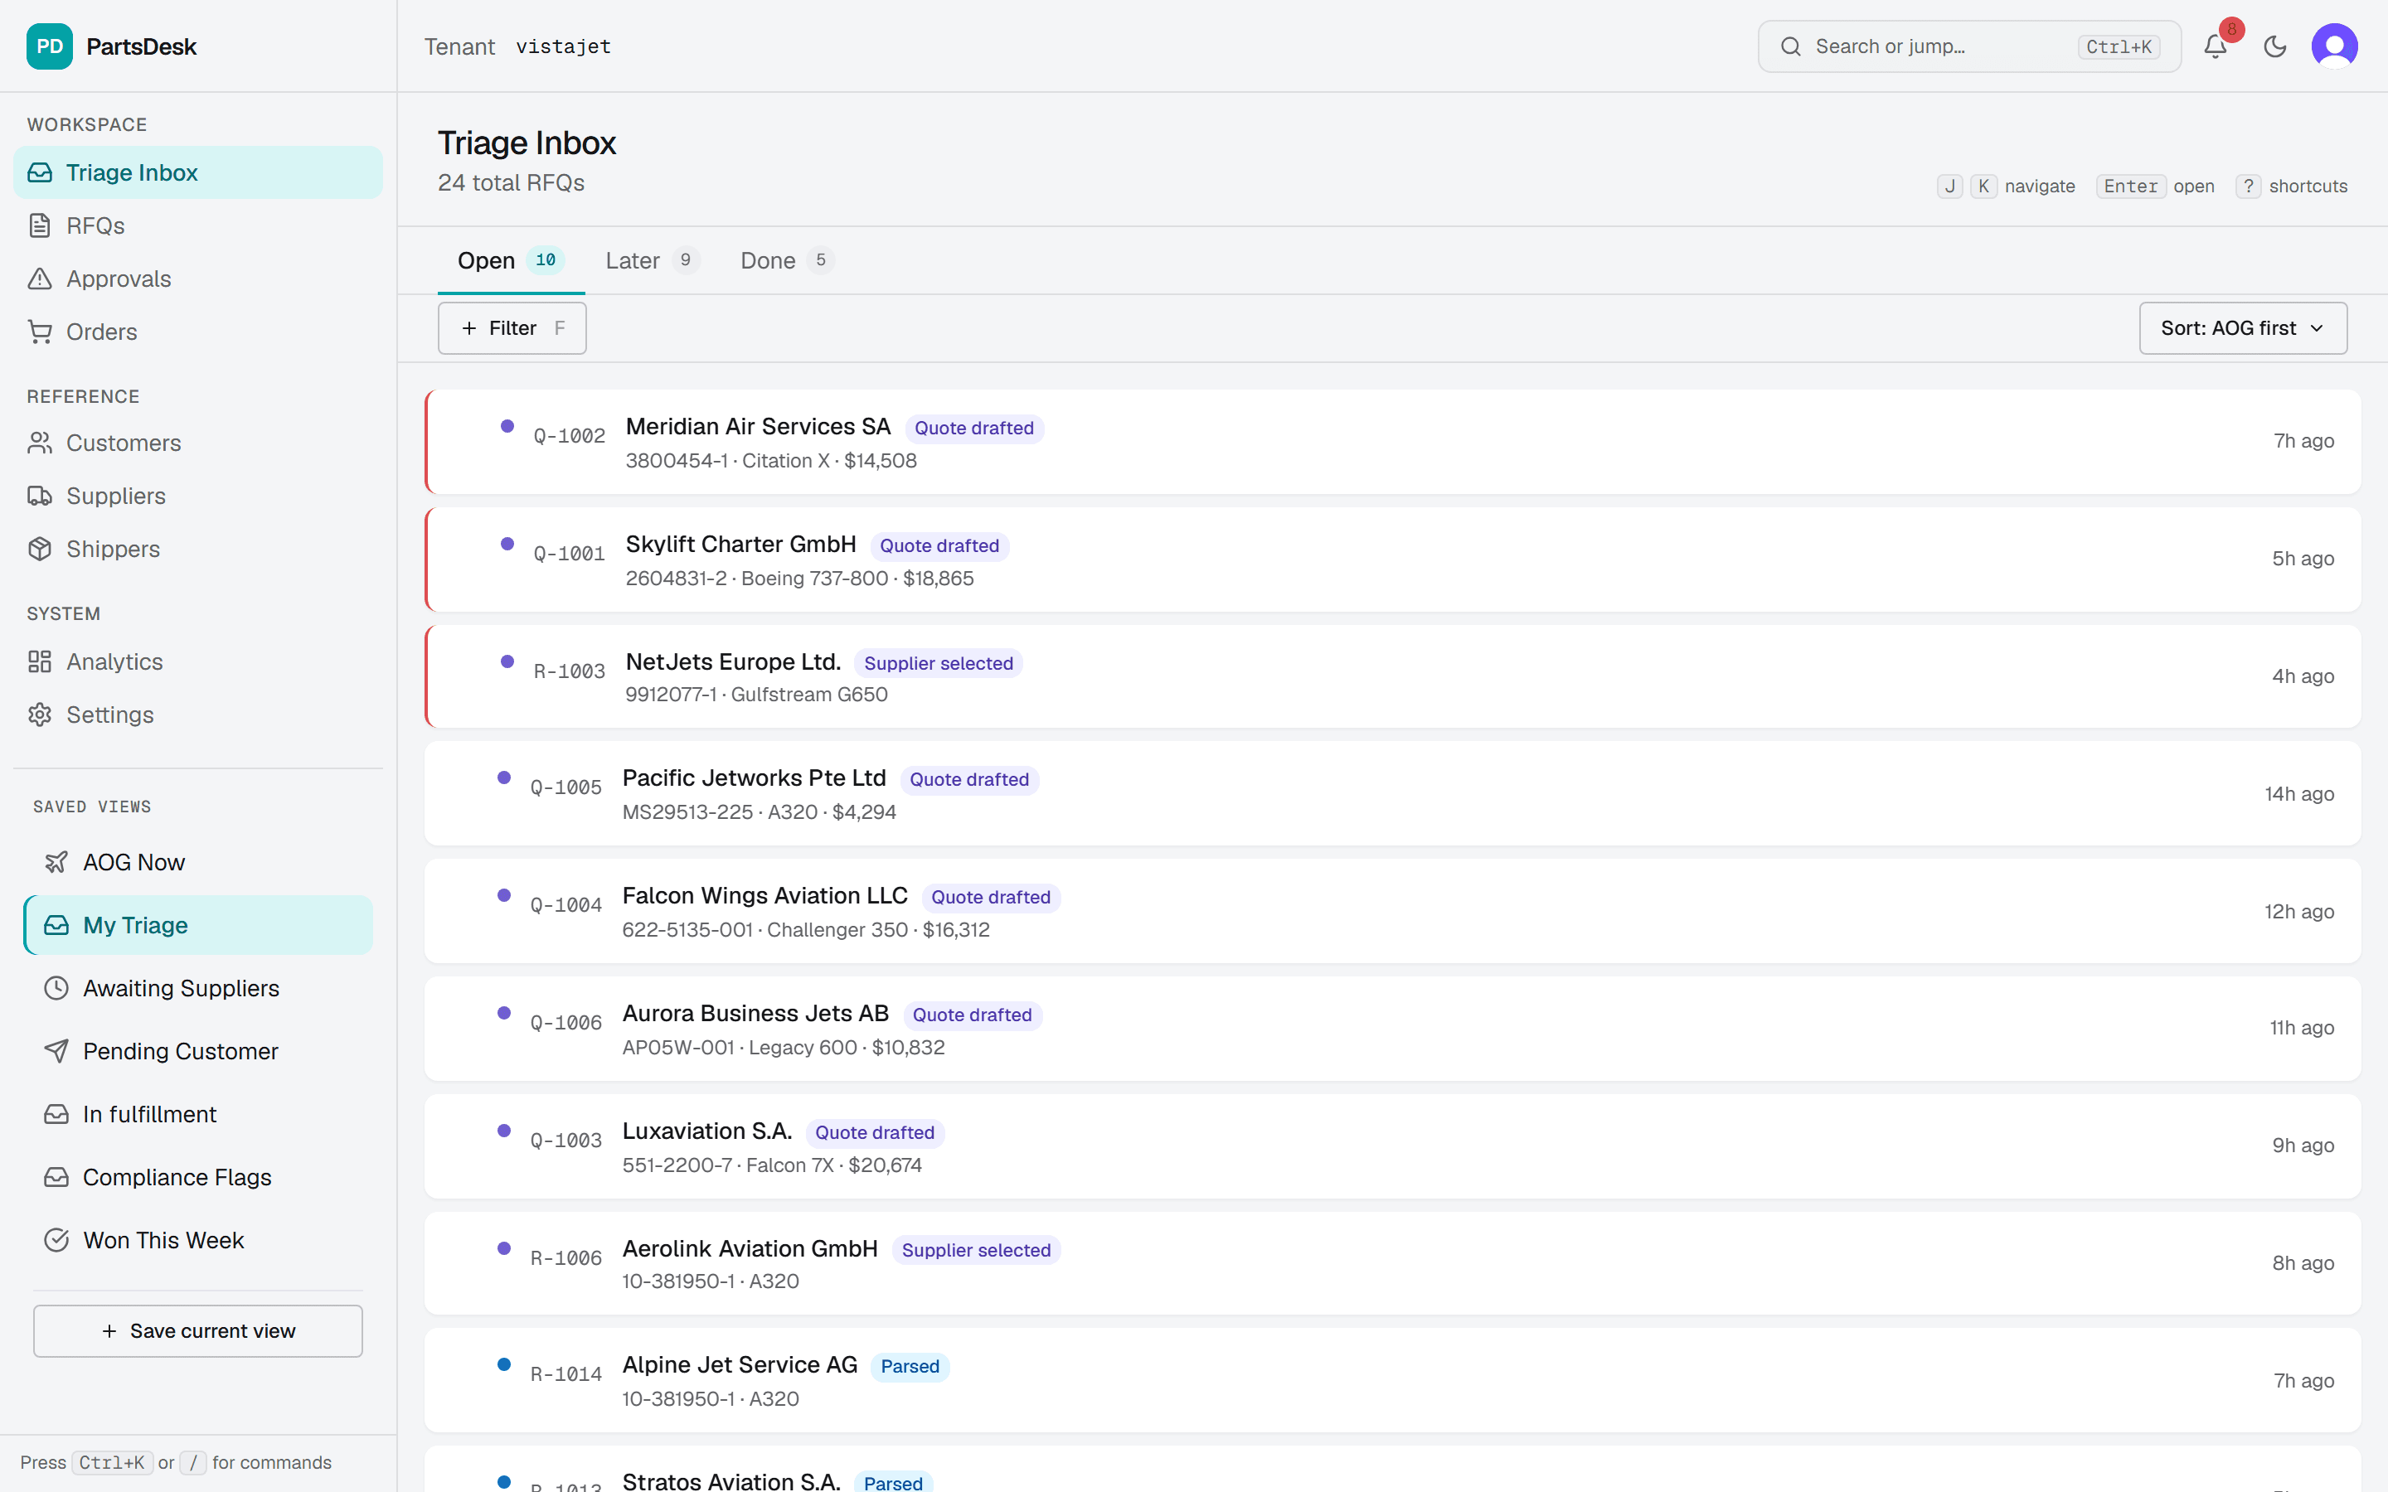Select the Awaiting Suppliers saved view
Screen dimensions: 2388x1492
pyautogui.click(x=197, y=989)
